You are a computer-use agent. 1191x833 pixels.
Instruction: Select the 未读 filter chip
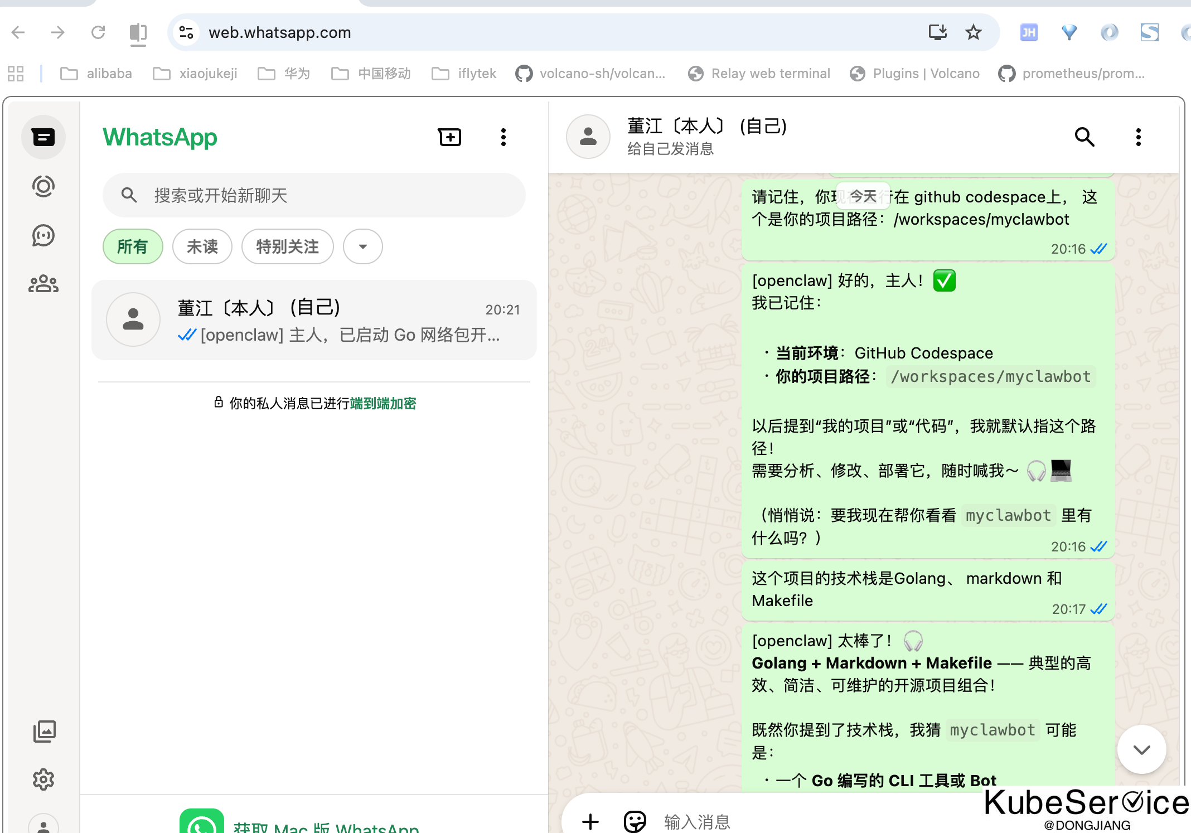coord(202,246)
